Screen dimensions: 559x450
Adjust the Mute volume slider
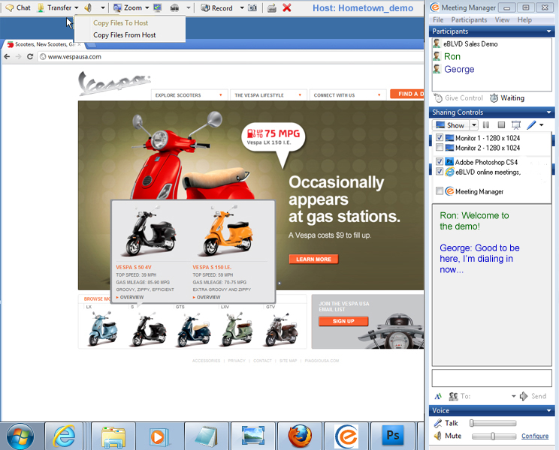(x=494, y=436)
